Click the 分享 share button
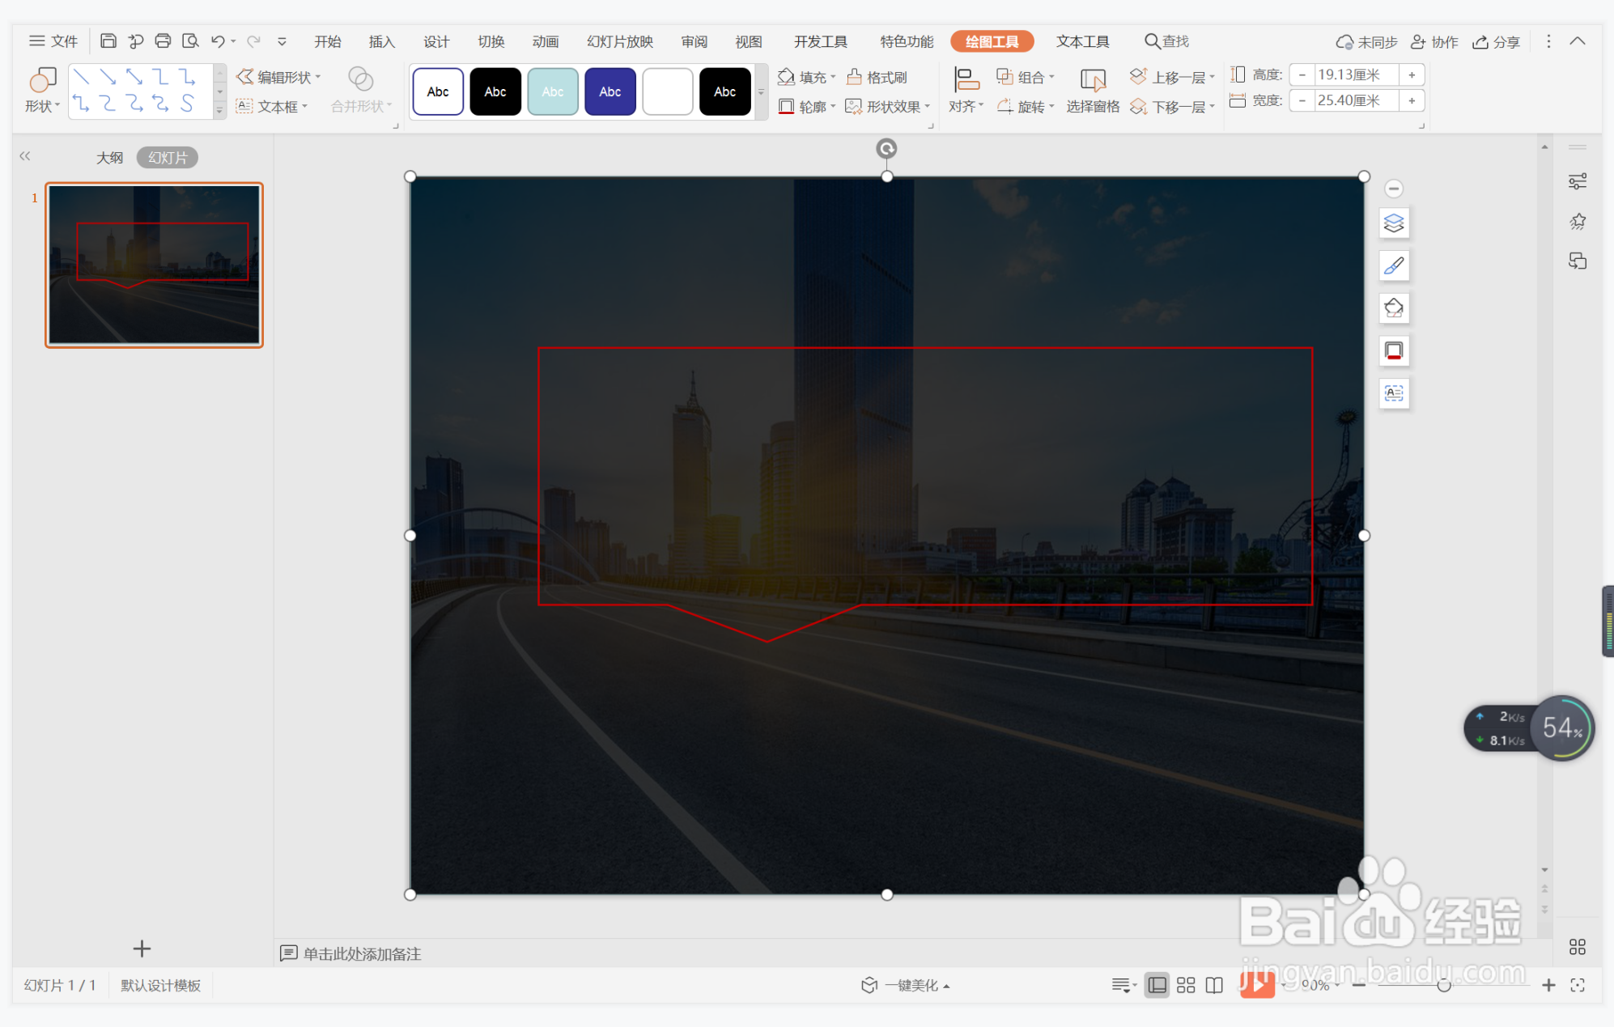This screenshot has height=1027, width=1614. pyautogui.click(x=1496, y=41)
